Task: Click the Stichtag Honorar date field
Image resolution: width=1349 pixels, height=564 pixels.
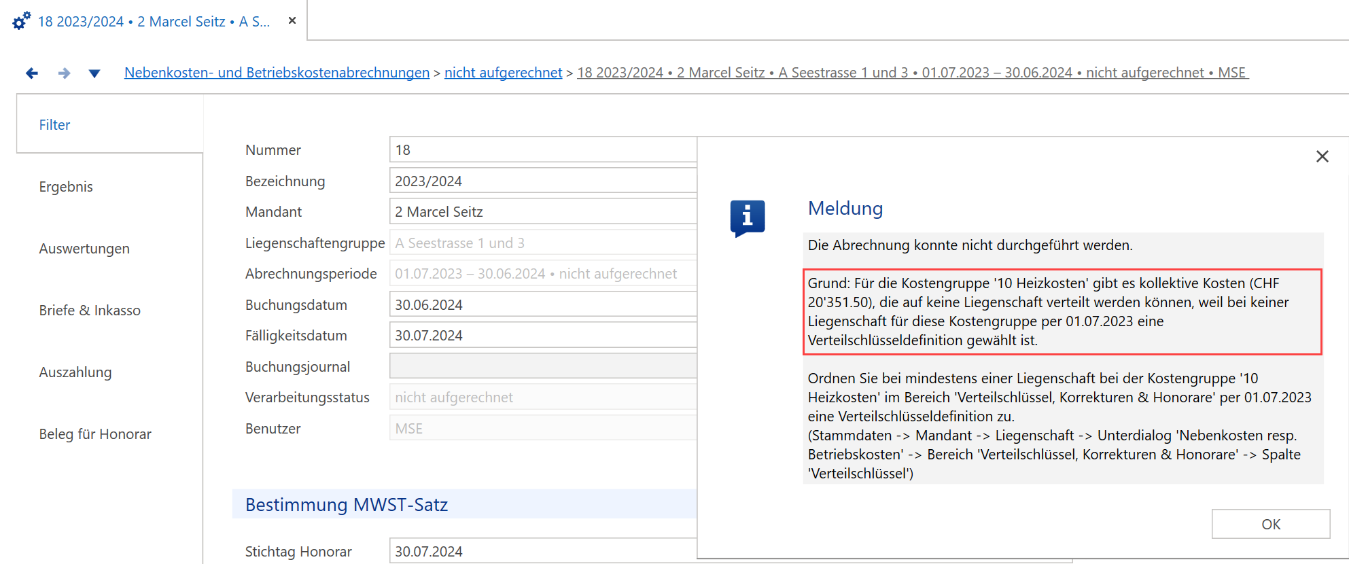Action: (x=543, y=551)
